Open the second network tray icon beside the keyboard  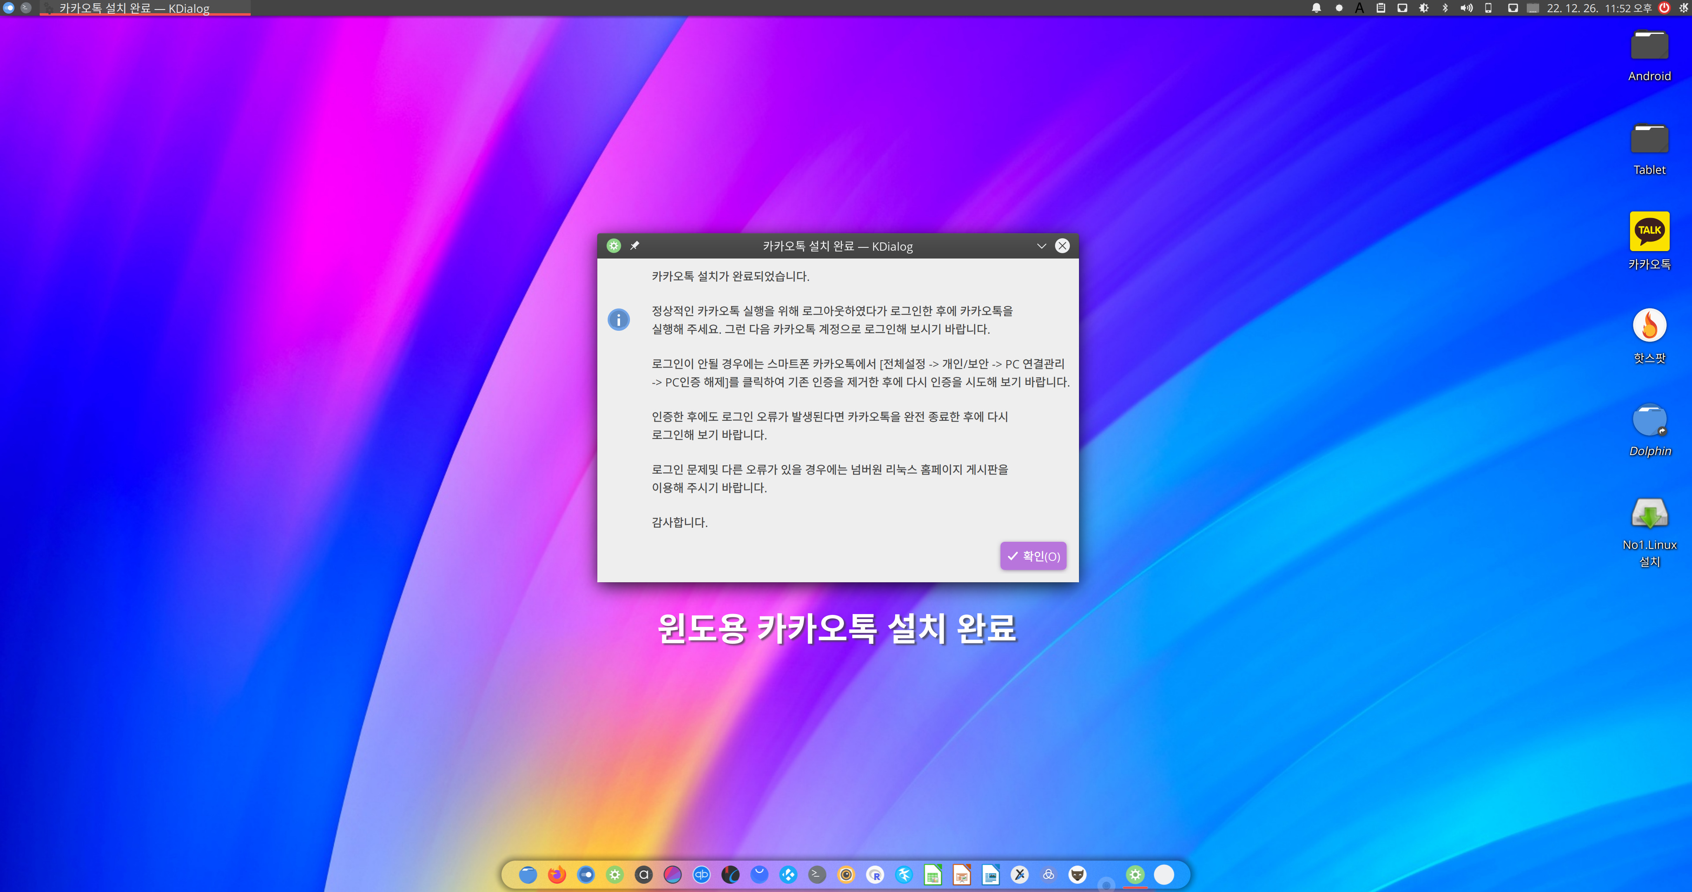click(x=1513, y=8)
